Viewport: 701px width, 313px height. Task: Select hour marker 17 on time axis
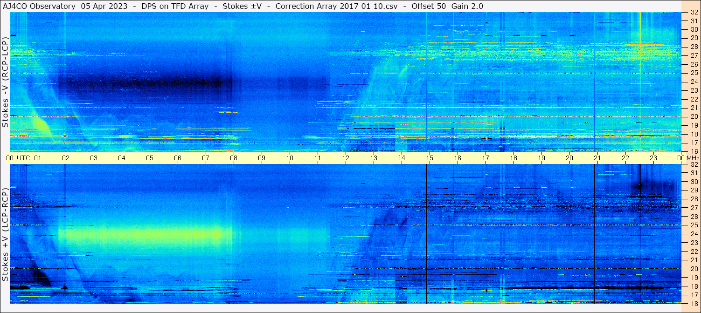point(486,158)
